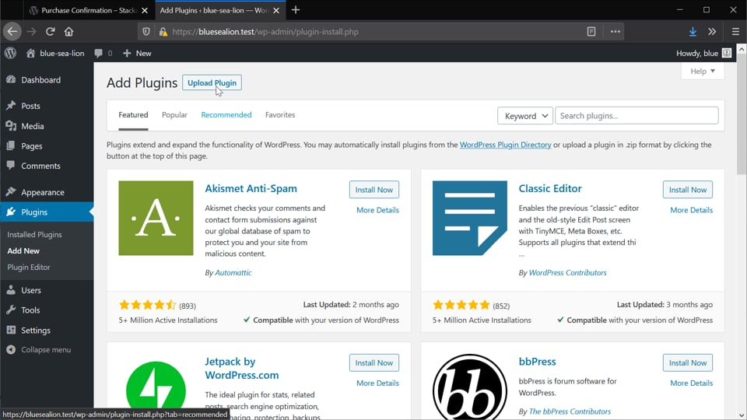View More Details for bbPress
Screen dimensions: 747x420
click(x=691, y=383)
